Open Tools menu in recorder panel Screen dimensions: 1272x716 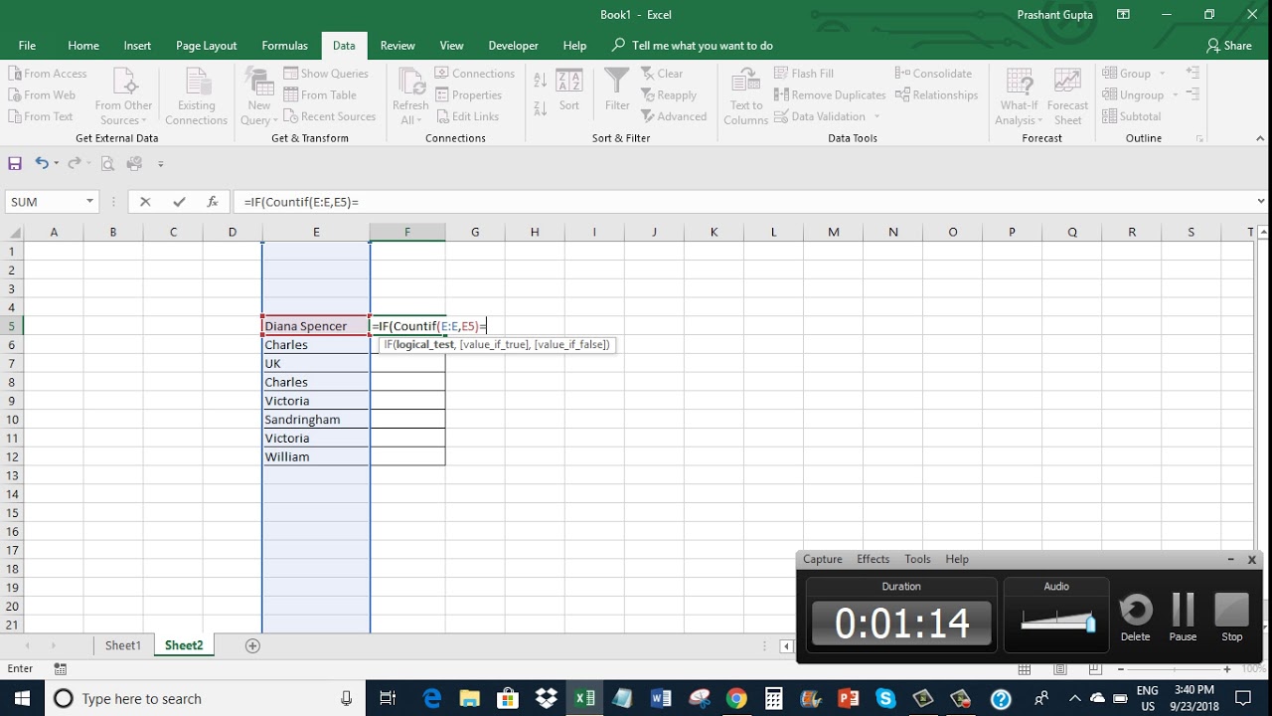pos(917,559)
